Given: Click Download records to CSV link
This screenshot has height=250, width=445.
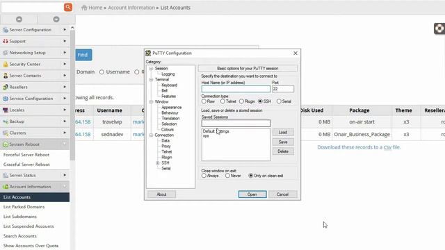Looking at the screenshot, I should 359,147.
